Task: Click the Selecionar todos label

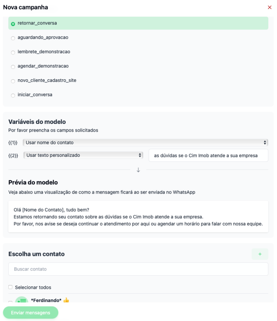Action: [33, 287]
